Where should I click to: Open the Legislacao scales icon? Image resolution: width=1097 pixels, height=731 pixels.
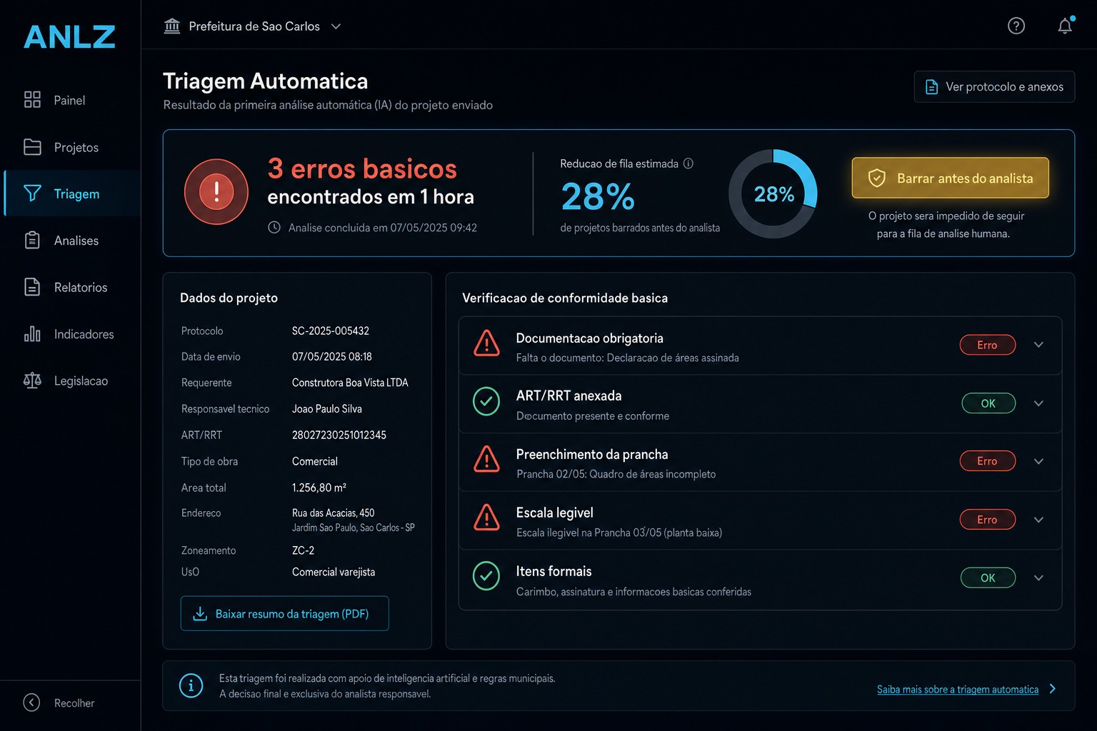pyautogui.click(x=32, y=380)
